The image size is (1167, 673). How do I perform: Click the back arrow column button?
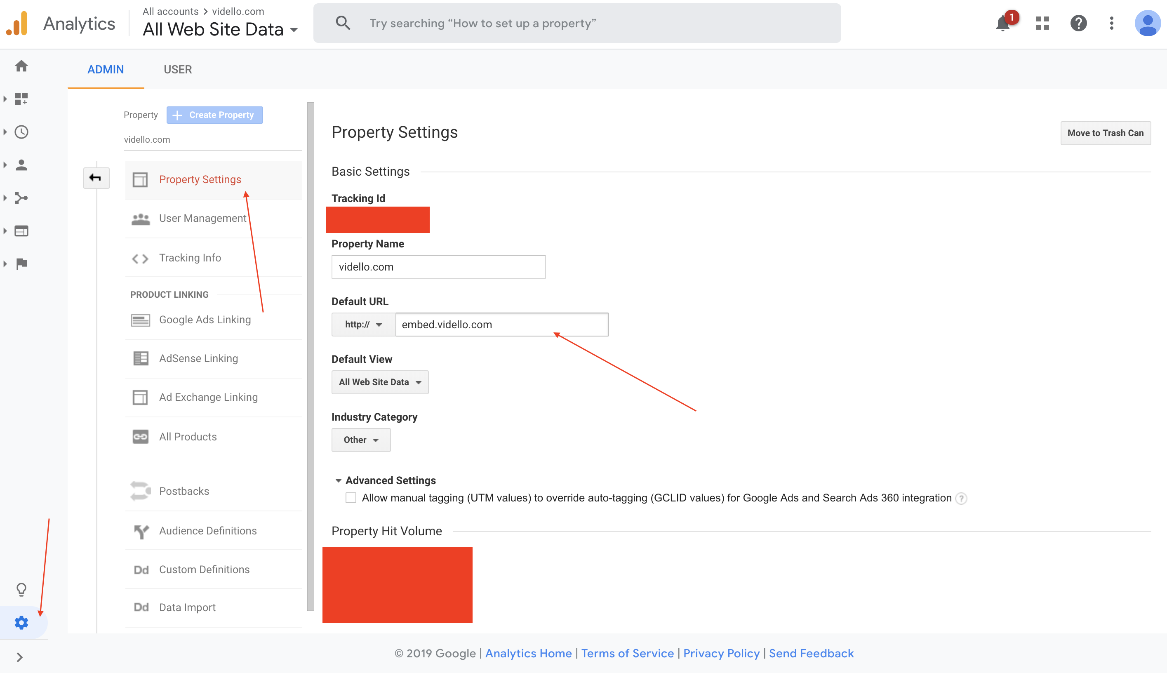96,177
